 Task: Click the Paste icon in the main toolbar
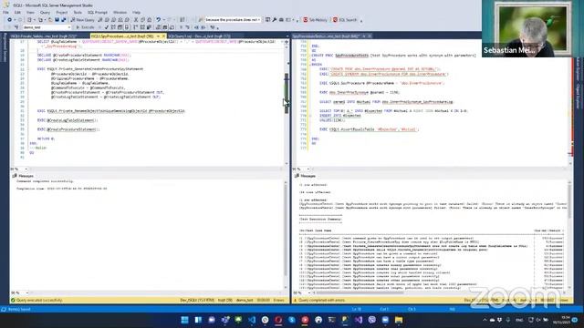coord(150,20)
